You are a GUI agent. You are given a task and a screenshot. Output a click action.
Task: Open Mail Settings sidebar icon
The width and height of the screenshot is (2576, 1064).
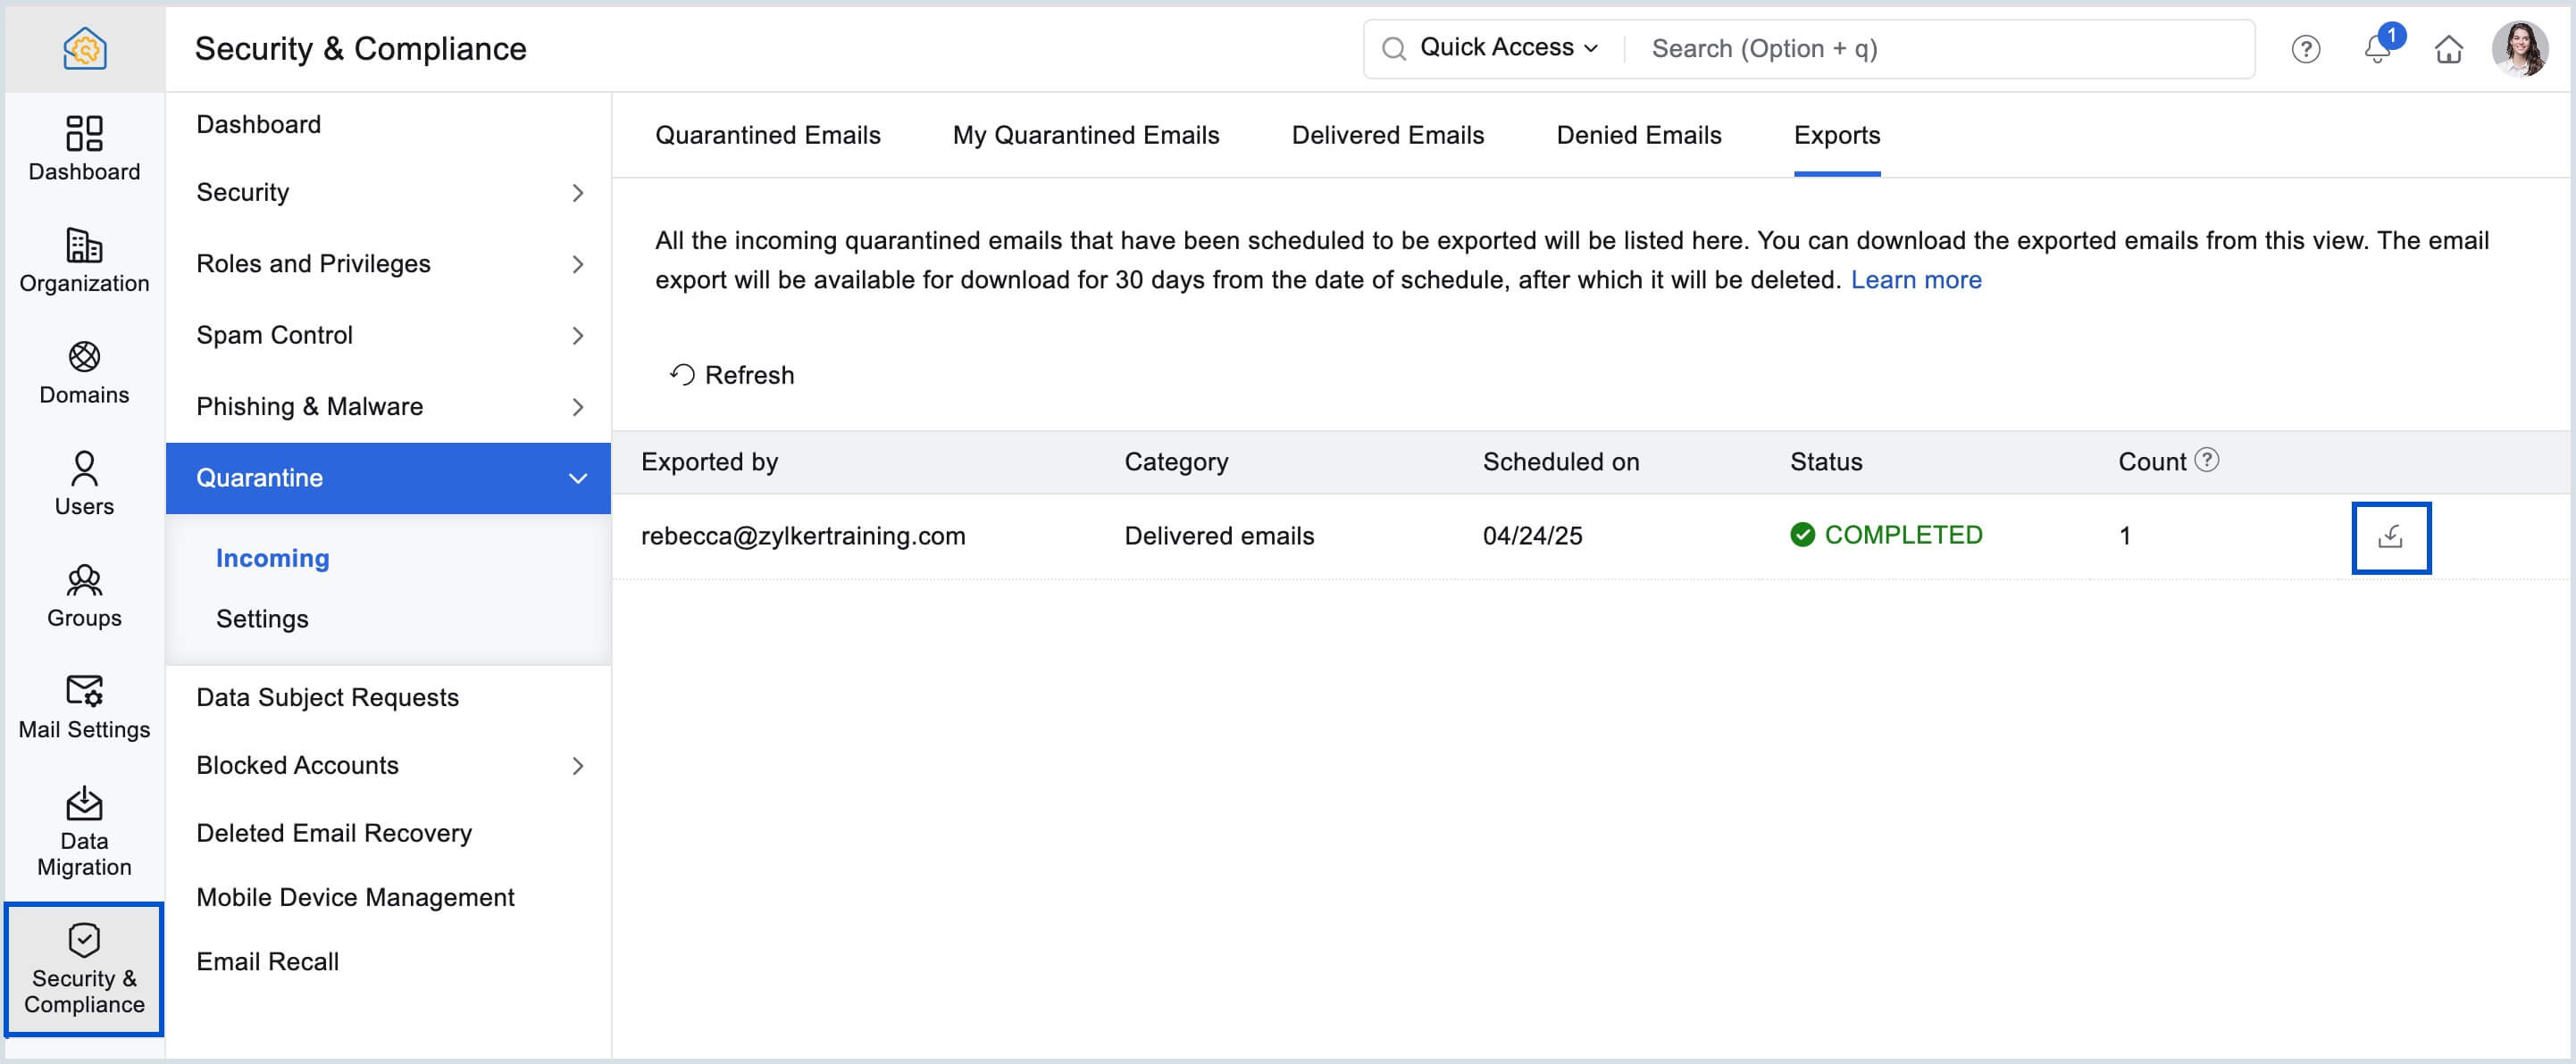coord(84,706)
